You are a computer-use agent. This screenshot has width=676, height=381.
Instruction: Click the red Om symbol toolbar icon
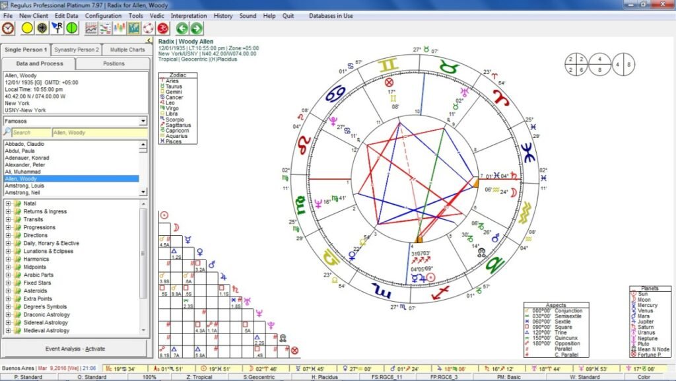162,28
